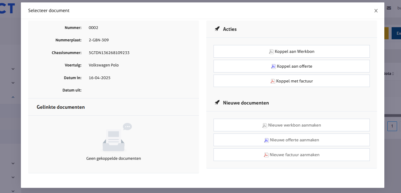Click the grey PDF icon on Nieuwe werkbon aanmaken
401x193 pixels.
(x=265, y=125)
